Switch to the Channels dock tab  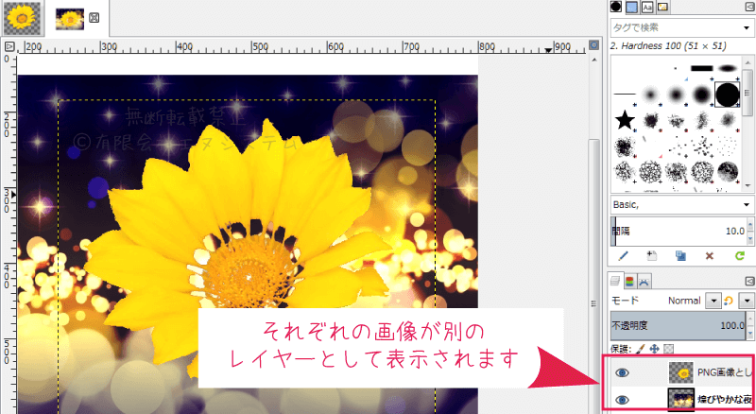point(629,281)
